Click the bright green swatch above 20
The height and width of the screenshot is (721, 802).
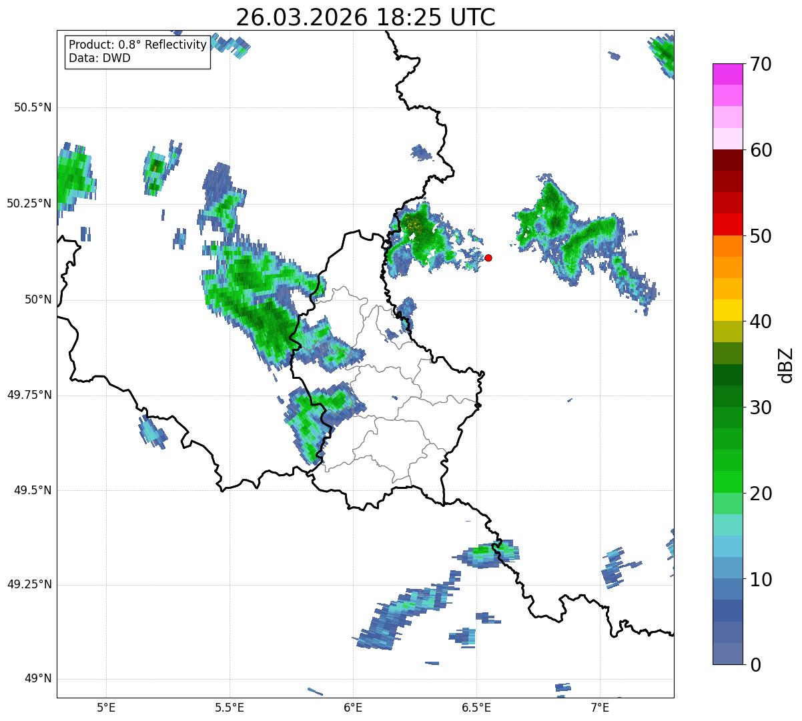tap(727, 482)
